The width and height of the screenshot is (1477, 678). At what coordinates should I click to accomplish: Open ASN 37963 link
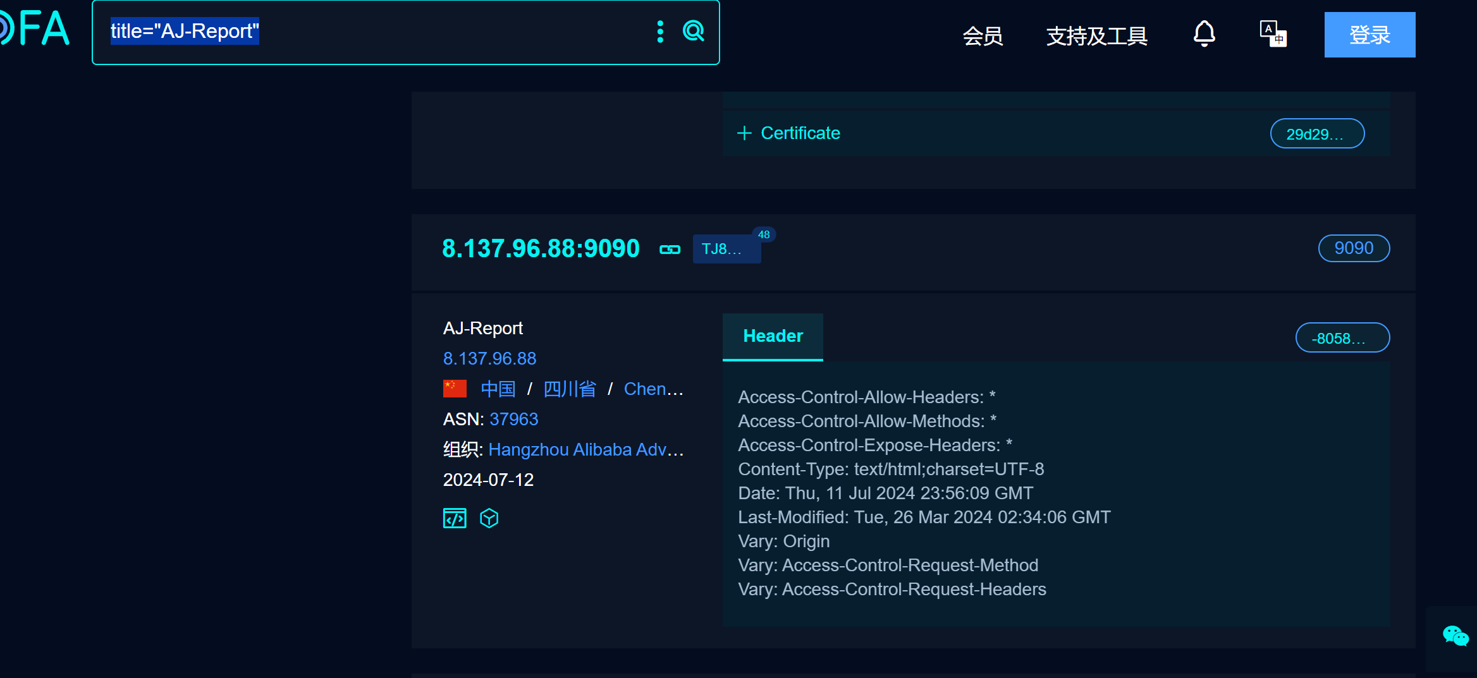pos(513,419)
